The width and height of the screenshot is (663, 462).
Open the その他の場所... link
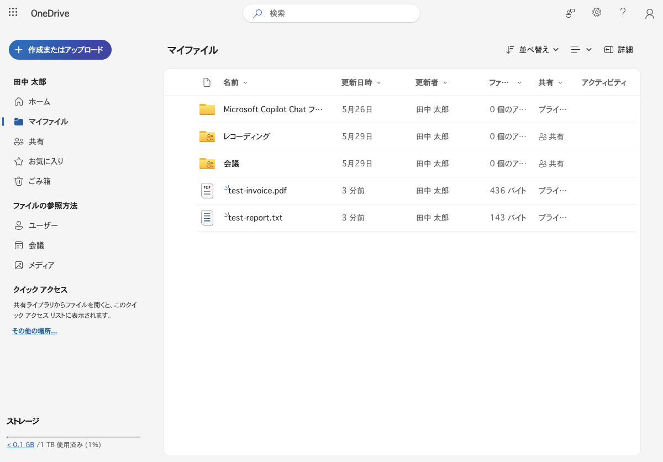tap(35, 331)
